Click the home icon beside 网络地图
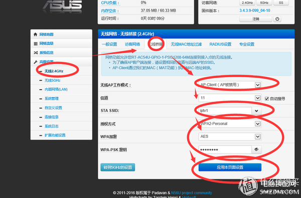Viewport: 301px width, 198px height. point(35,35)
